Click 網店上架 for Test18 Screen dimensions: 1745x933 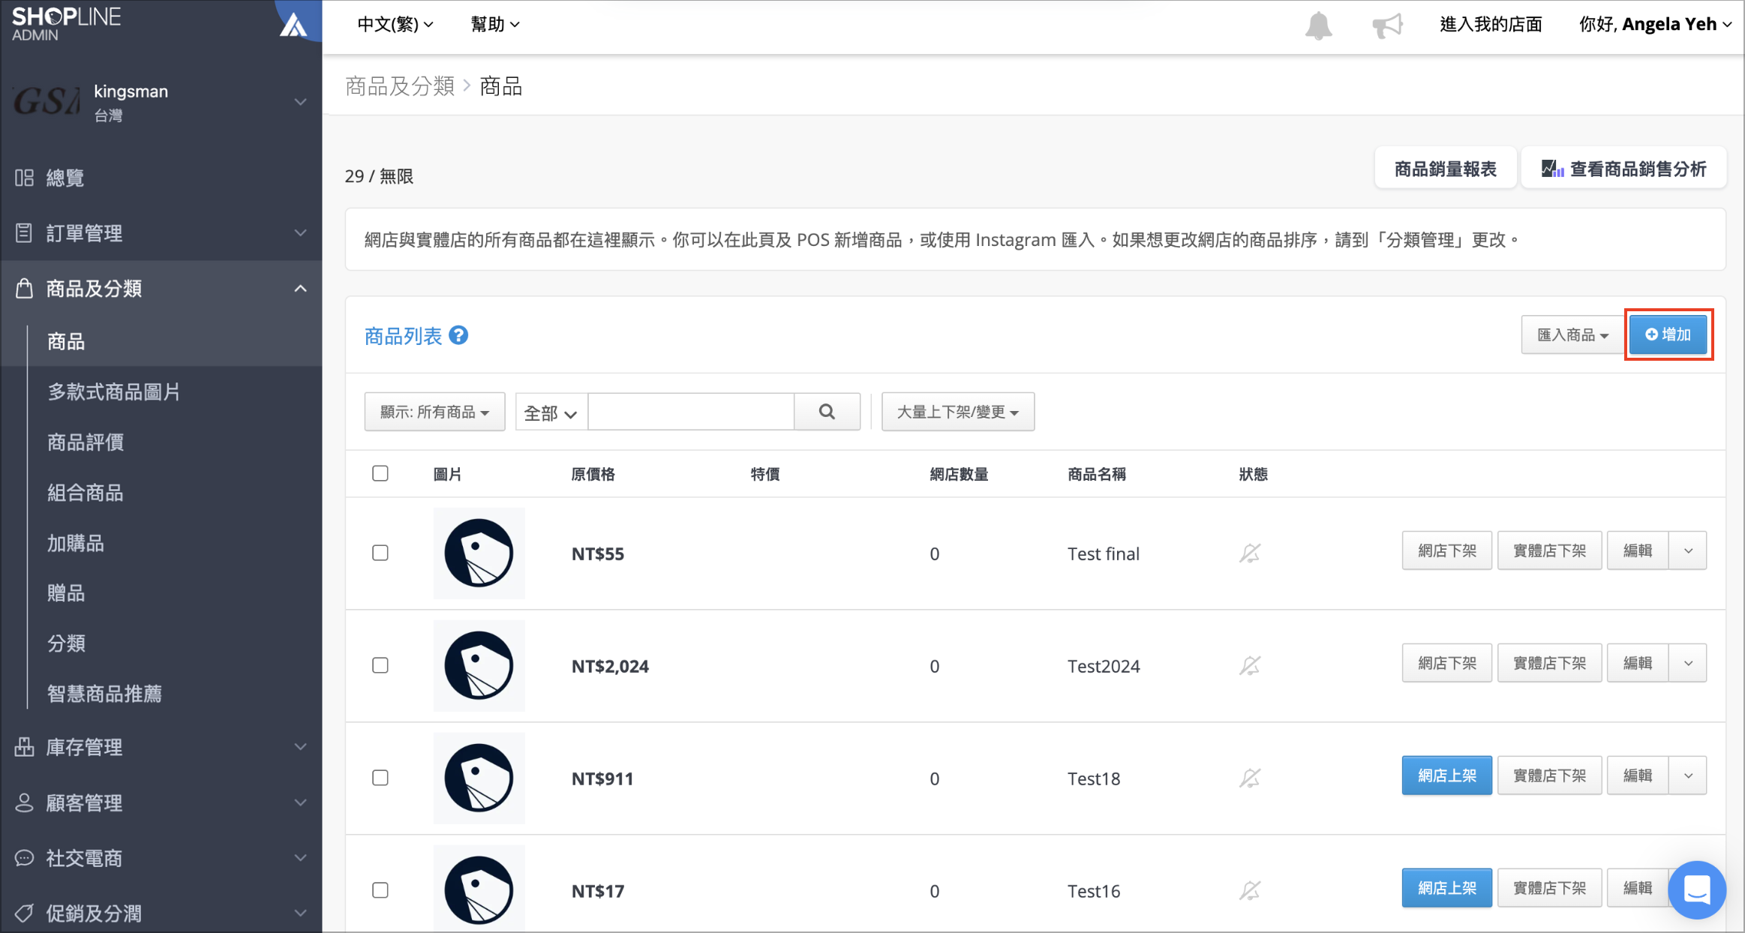coord(1446,775)
